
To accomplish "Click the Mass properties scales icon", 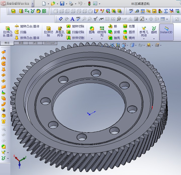I will pyautogui.click(x=143, y=11).
